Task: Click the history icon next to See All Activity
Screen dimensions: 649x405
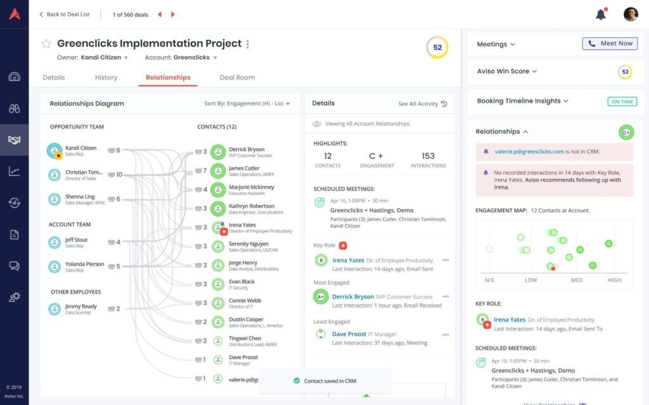Action: (444, 104)
